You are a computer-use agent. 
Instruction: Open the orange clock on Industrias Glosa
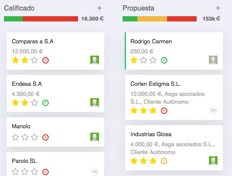164,161
